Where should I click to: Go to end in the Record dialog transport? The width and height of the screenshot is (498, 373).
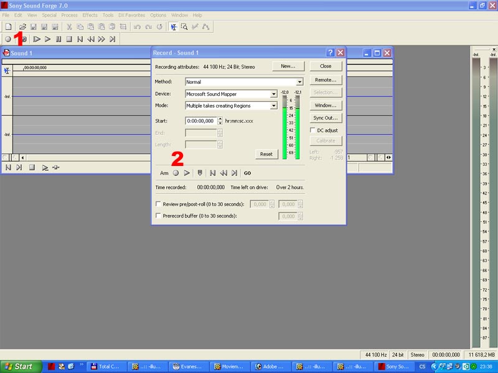click(235, 173)
